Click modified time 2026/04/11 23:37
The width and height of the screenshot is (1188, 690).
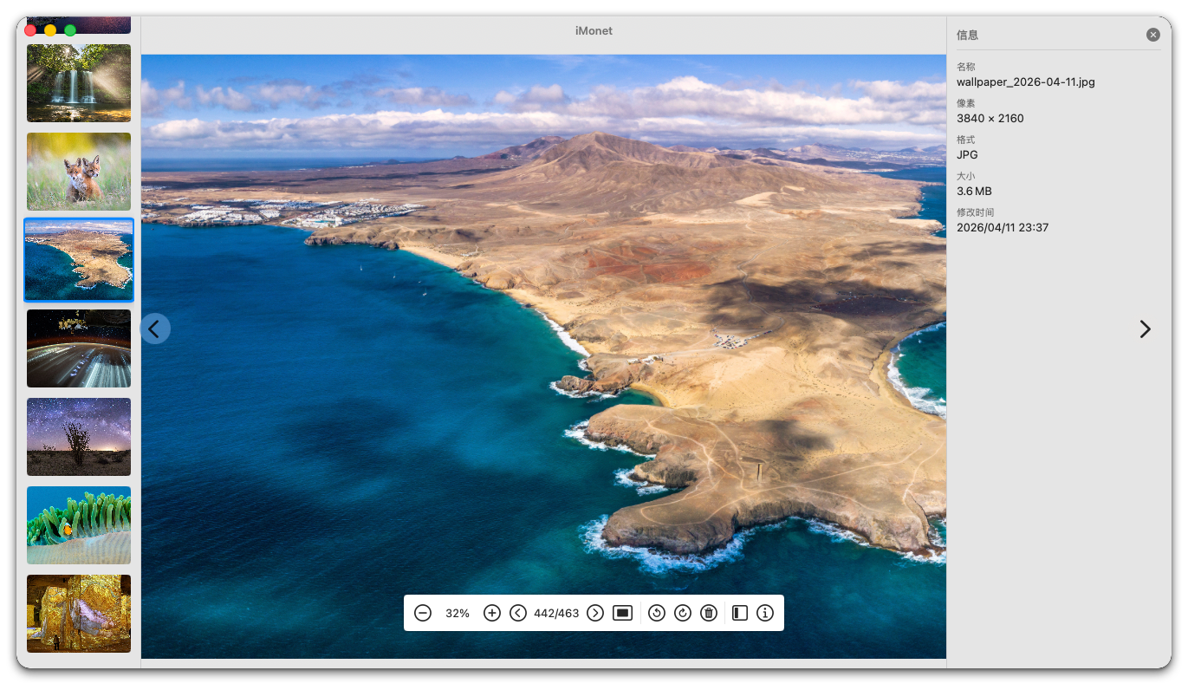[x=1003, y=228]
